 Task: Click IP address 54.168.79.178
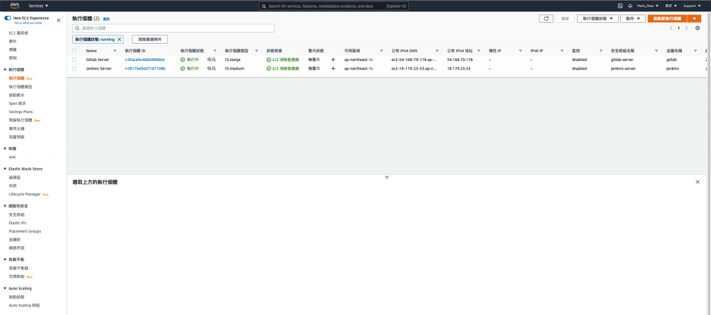(460, 60)
